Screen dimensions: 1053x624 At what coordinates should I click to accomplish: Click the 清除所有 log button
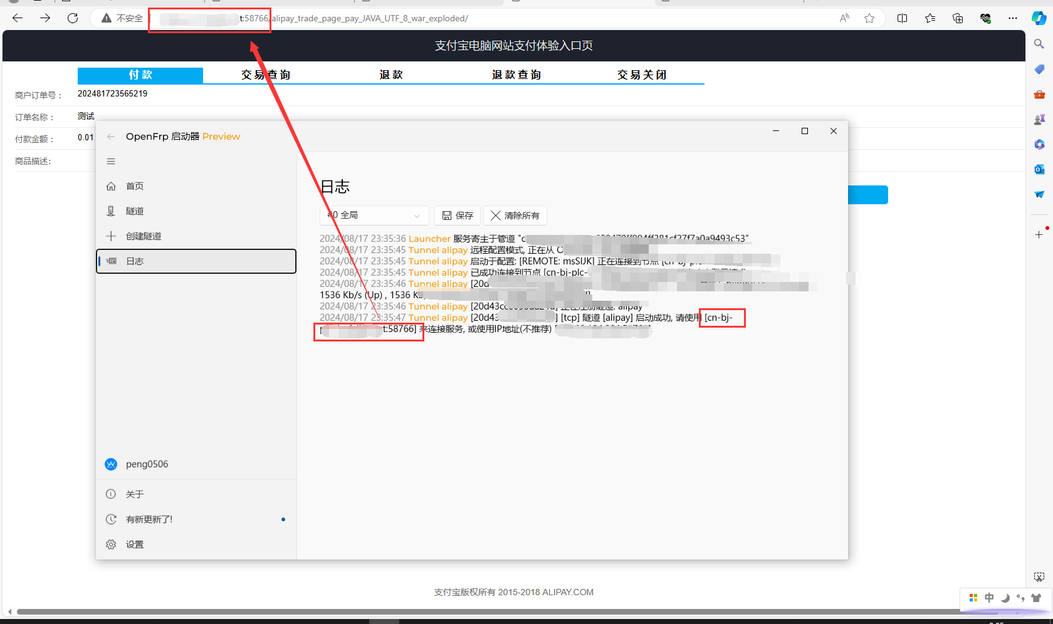coord(515,216)
